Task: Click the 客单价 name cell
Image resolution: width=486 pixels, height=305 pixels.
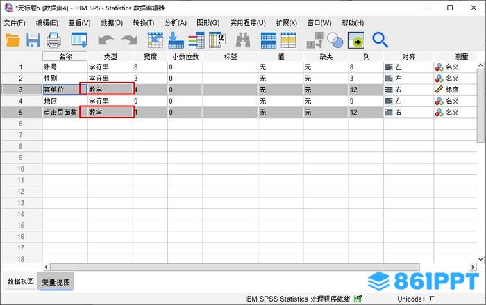Action: 65,90
